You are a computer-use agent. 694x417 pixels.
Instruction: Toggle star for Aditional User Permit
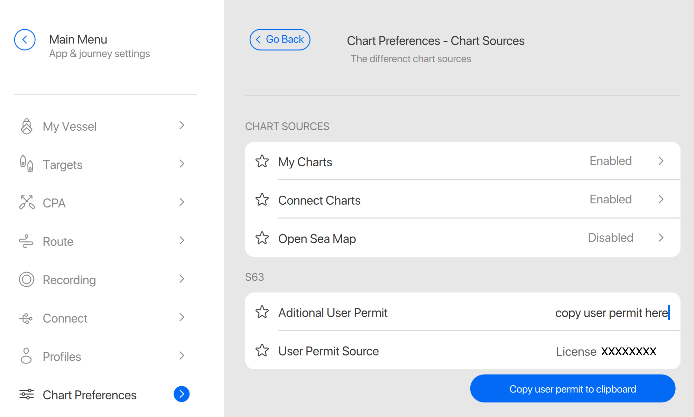coord(262,312)
